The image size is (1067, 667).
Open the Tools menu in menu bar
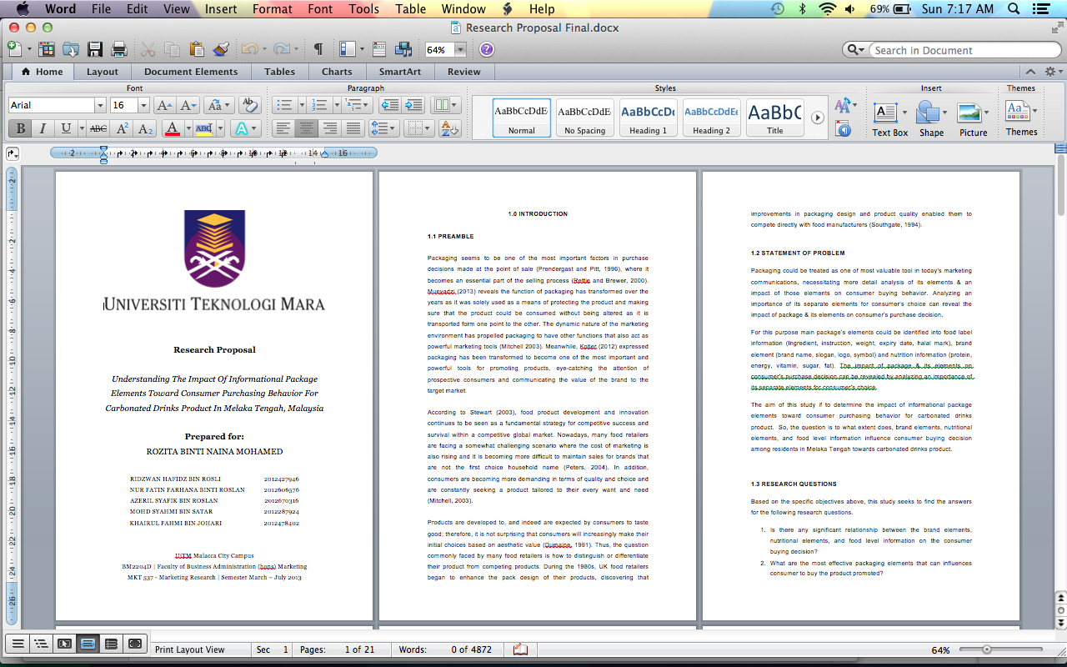[364, 9]
